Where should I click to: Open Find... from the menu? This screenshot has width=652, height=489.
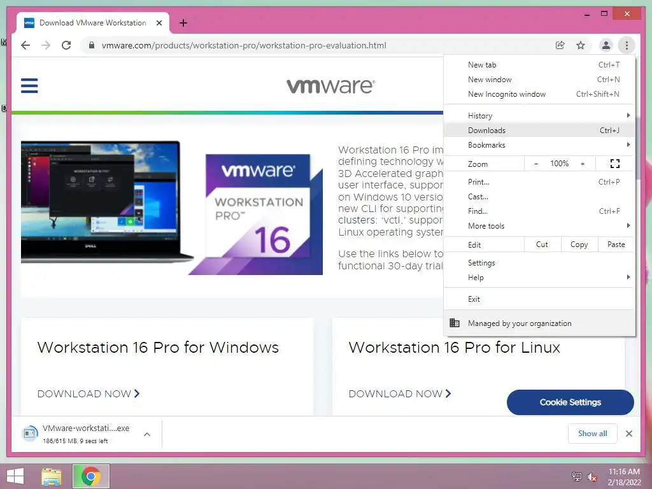[x=539, y=211]
